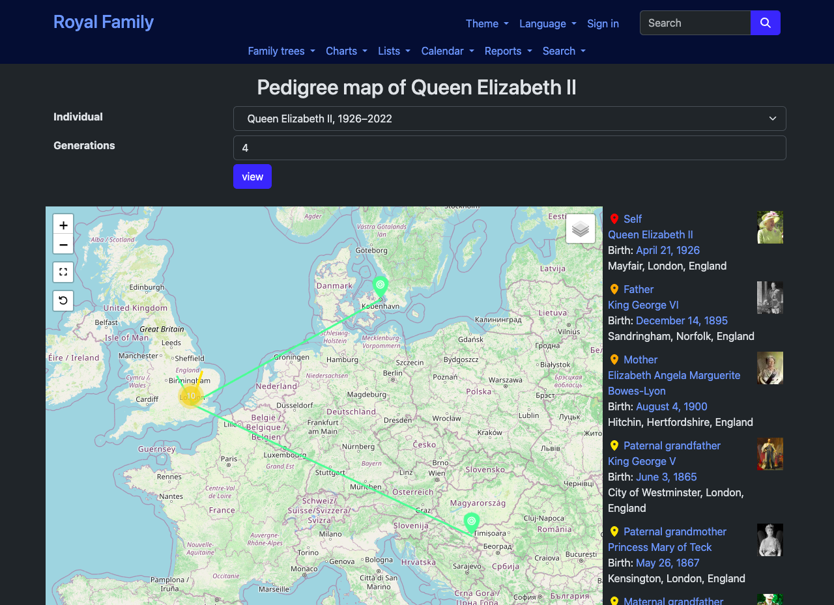The width and height of the screenshot is (834, 605).
Task: Focus the Search text box
Action: (695, 23)
